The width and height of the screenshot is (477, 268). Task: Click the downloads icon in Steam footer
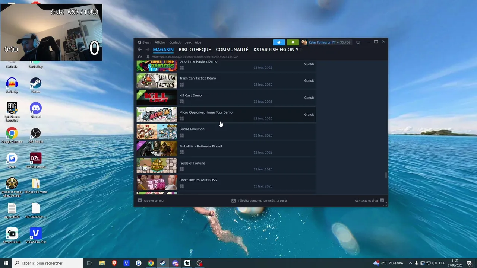click(233, 201)
